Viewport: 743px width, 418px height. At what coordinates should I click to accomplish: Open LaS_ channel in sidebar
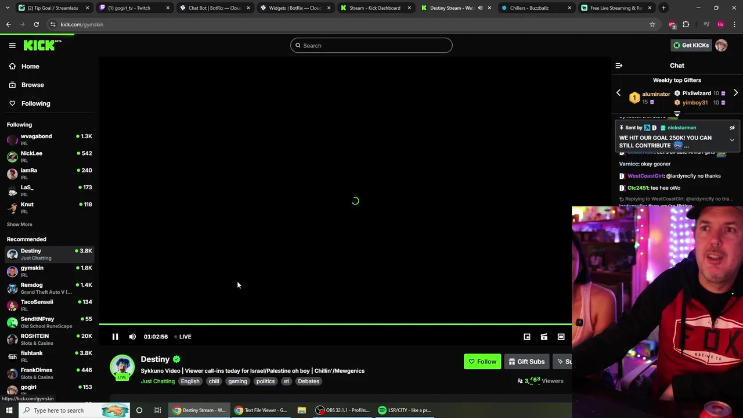(x=49, y=190)
